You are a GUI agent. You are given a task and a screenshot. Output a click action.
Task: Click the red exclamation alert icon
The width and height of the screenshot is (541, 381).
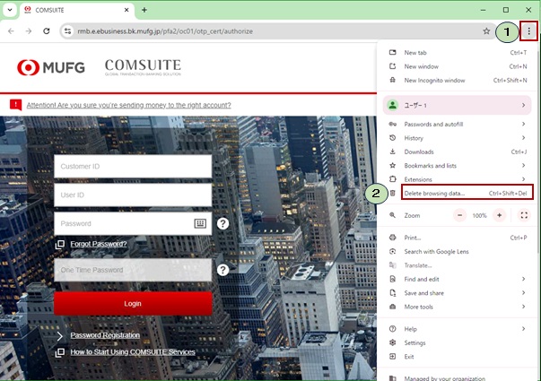[16, 105]
